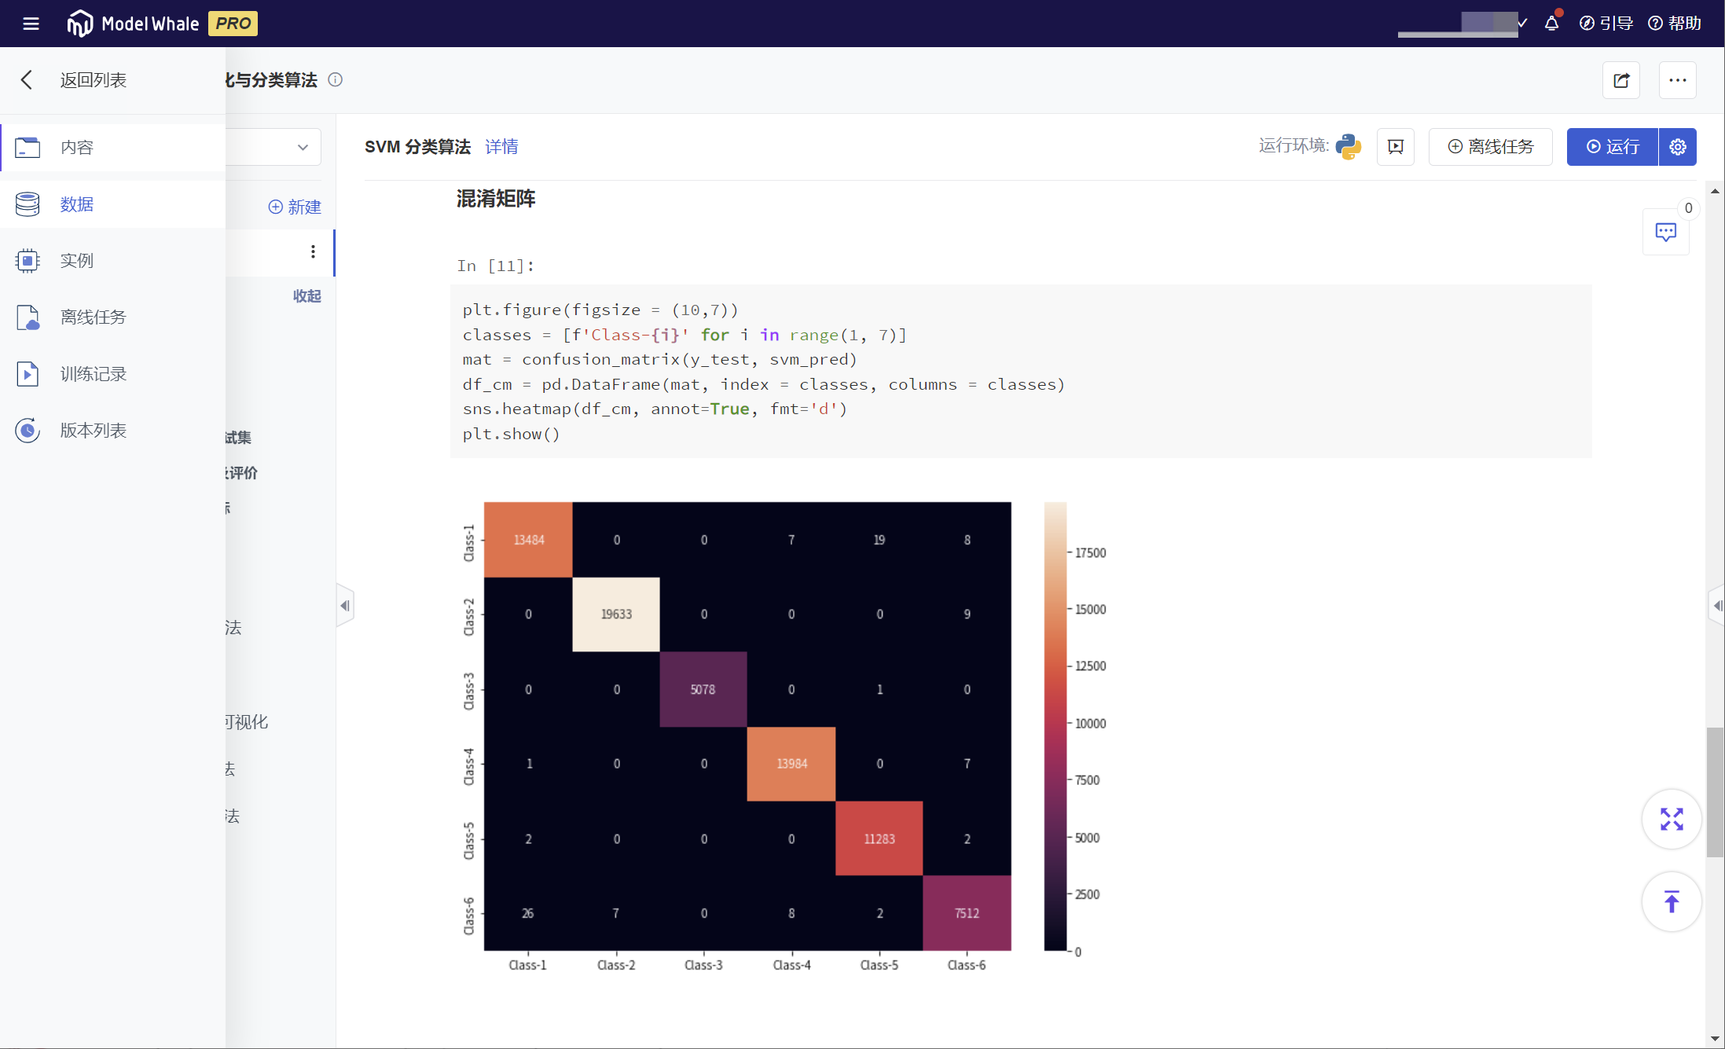Select 数据 in the sidebar
This screenshot has height=1049, width=1725.
[x=113, y=204]
